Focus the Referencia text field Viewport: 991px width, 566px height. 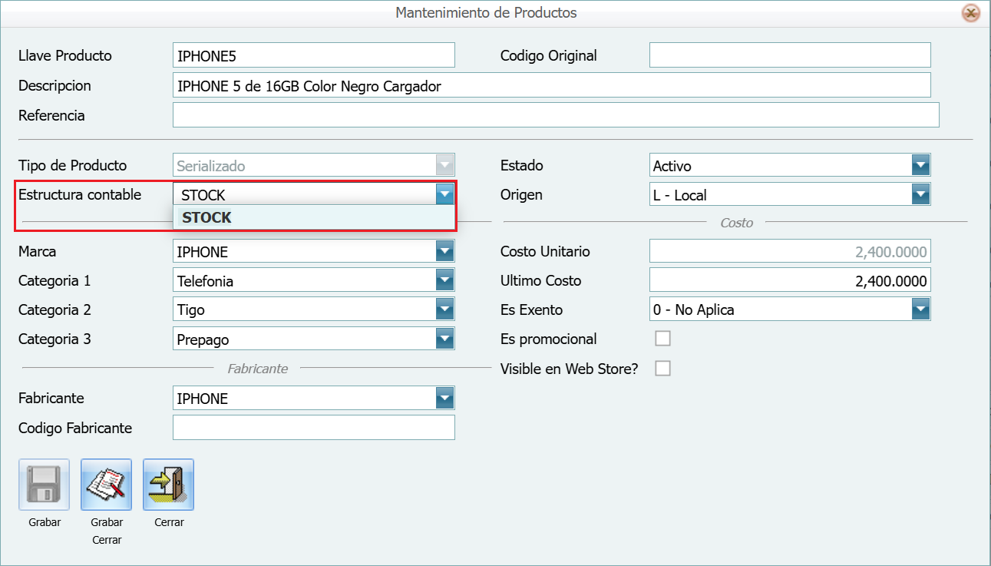point(555,115)
